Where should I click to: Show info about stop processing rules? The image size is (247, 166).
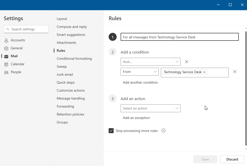(x=164, y=131)
